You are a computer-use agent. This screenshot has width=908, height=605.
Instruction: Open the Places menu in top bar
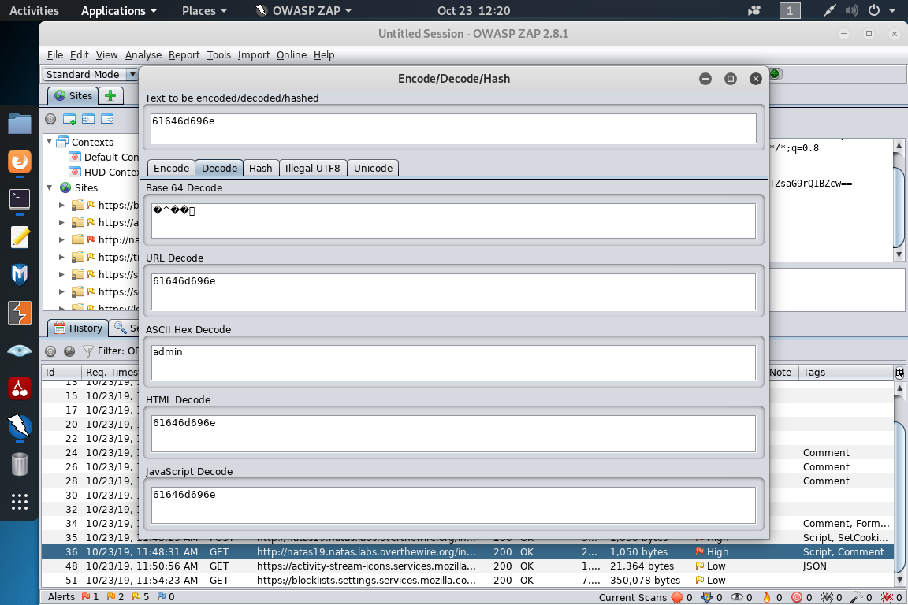tap(204, 10)
